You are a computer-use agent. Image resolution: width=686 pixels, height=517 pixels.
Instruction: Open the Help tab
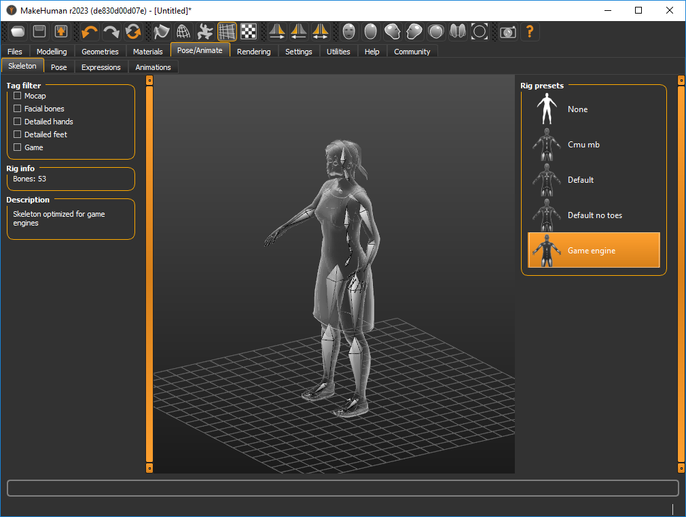click(x=372, y=51)
